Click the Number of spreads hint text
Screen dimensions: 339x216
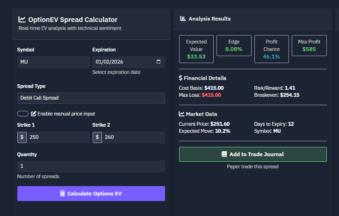38,176
